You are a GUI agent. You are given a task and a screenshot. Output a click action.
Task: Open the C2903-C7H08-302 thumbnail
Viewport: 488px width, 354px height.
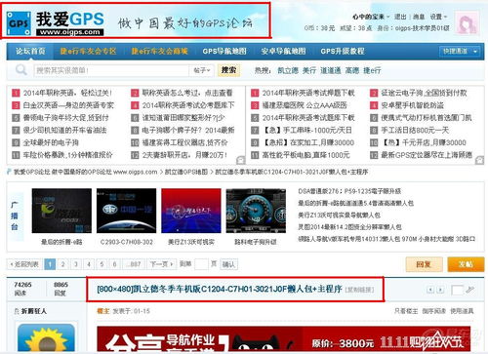(x=126, y=211)
